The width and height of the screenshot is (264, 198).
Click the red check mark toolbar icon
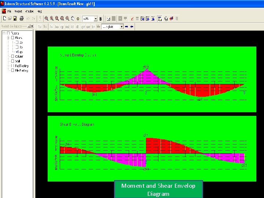[132, 19]
